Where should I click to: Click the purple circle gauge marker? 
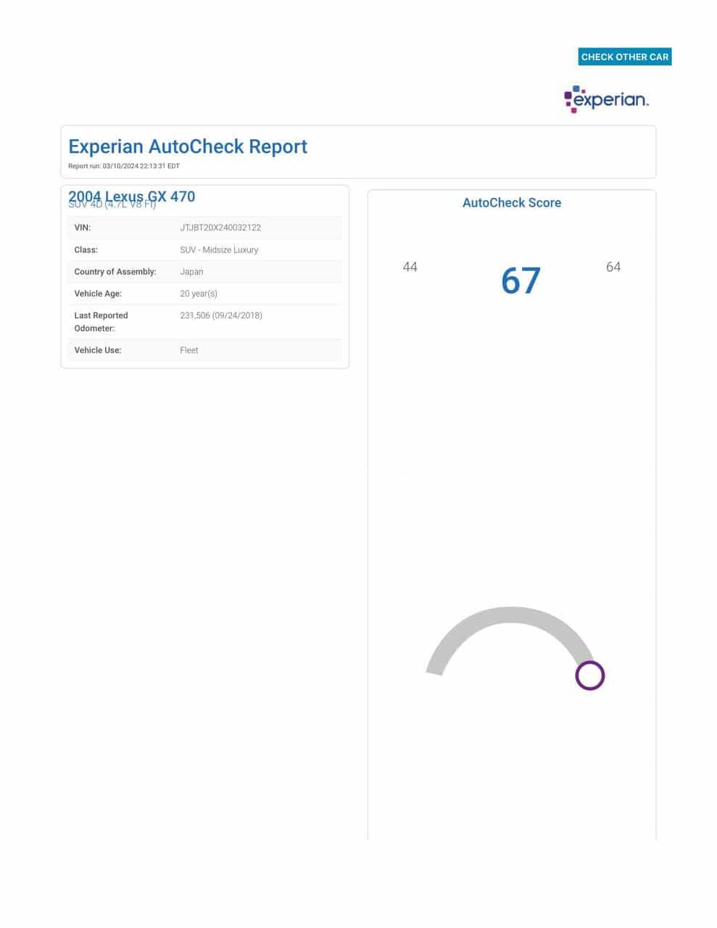click(x=589, y=676)
